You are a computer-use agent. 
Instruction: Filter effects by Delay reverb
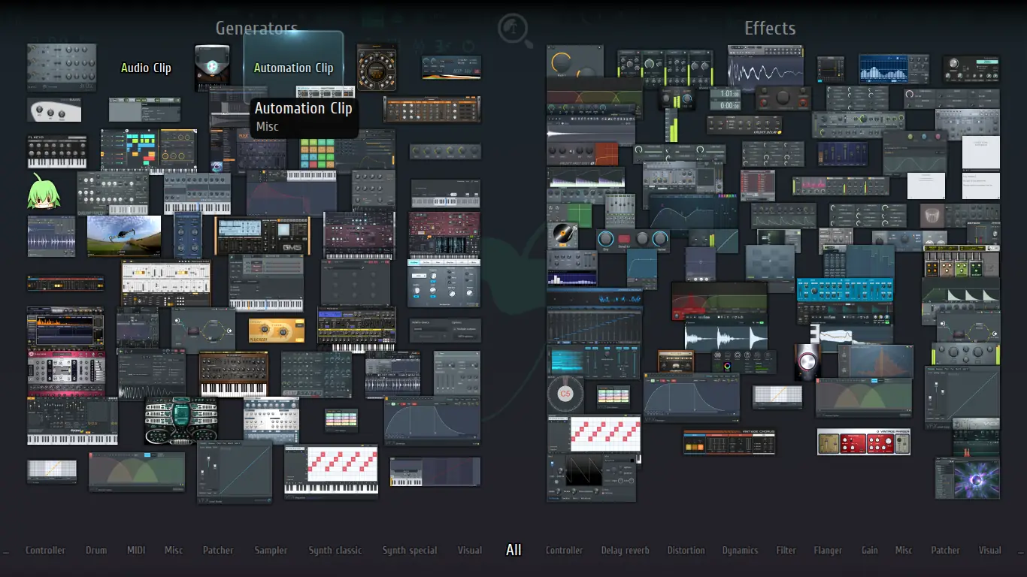tap(626, 550)
